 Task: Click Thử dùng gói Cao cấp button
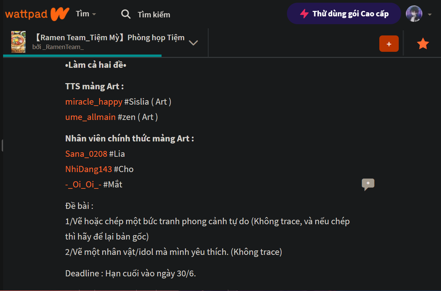pos(344,14)
